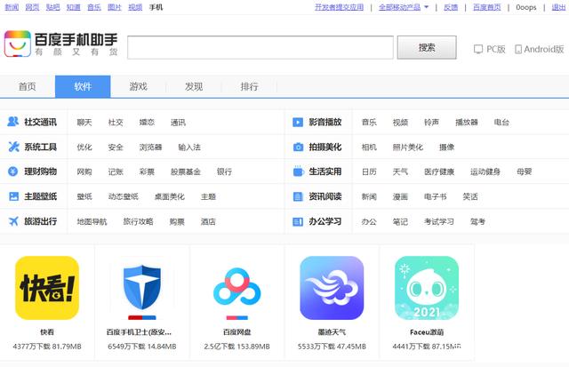569x367 pixels.
Task: Open the 墨迹天气 app icon
Action: pos(332,288)
